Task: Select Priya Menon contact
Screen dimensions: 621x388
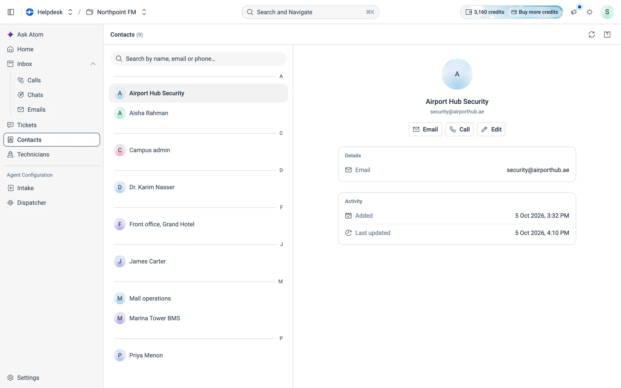Action: tap(198, 355)
